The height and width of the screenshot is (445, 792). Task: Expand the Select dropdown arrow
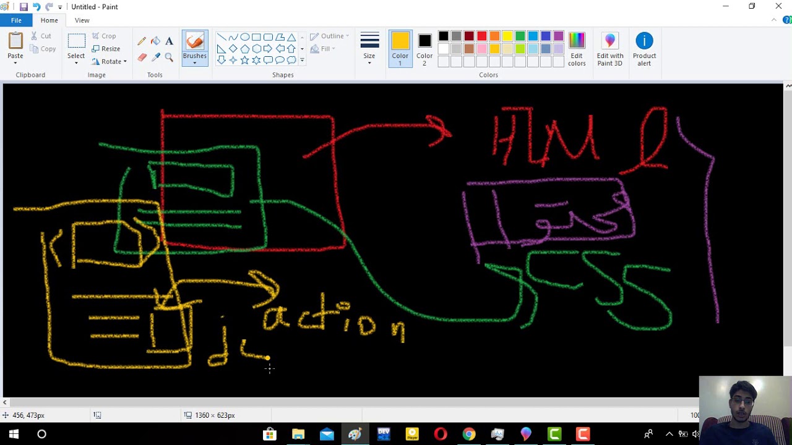coord(76,62)
